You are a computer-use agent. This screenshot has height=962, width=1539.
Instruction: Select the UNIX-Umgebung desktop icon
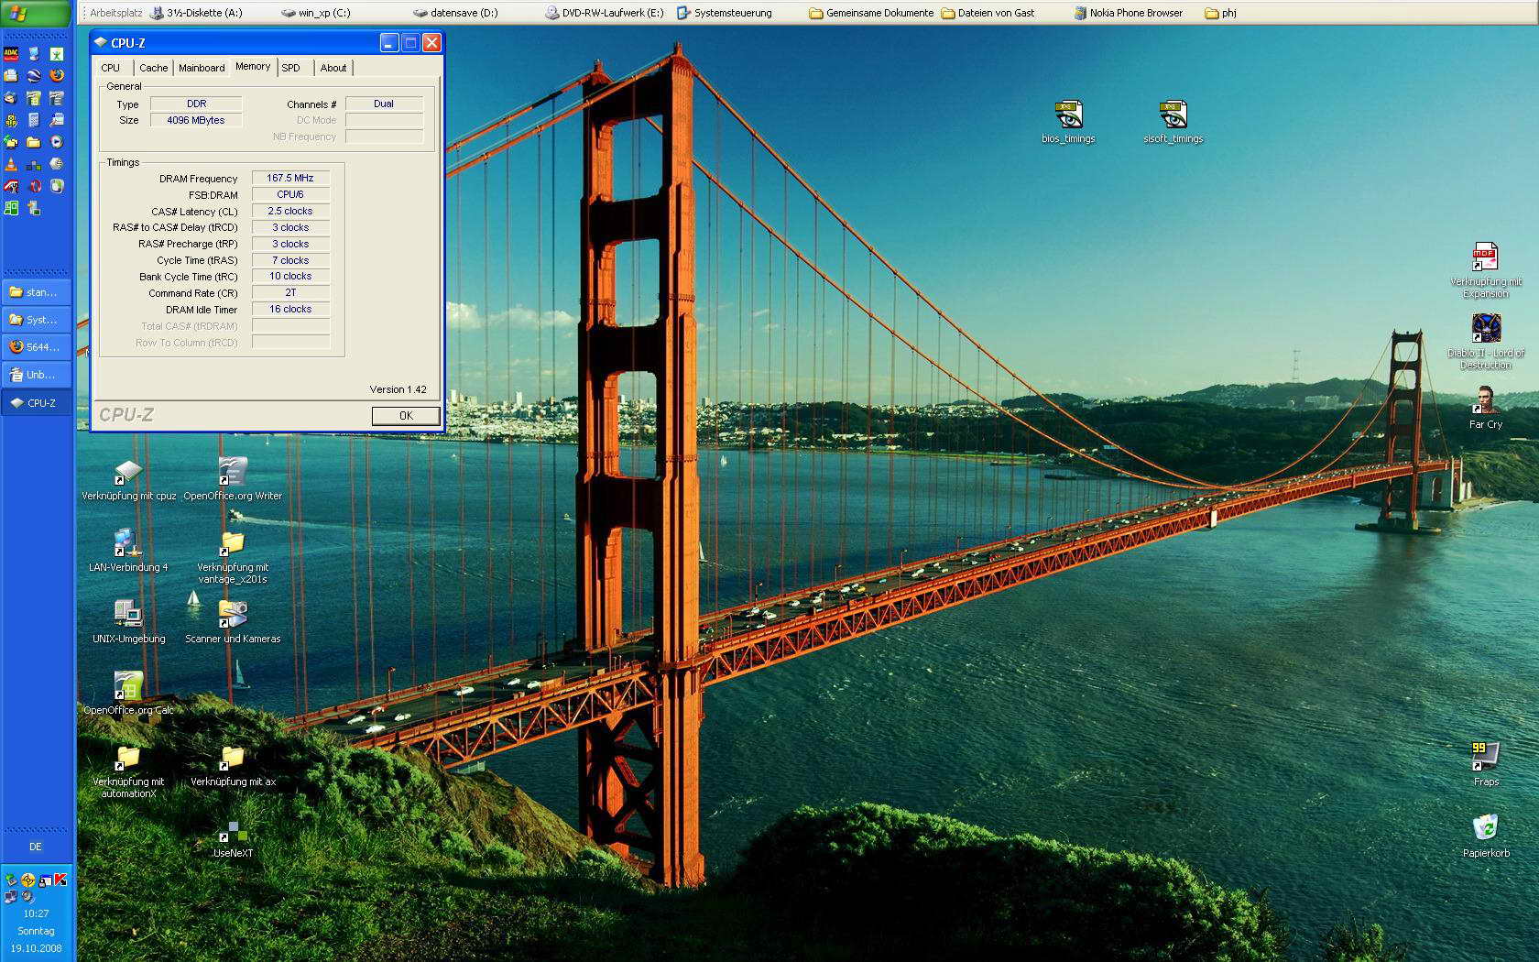pos(128,622)
